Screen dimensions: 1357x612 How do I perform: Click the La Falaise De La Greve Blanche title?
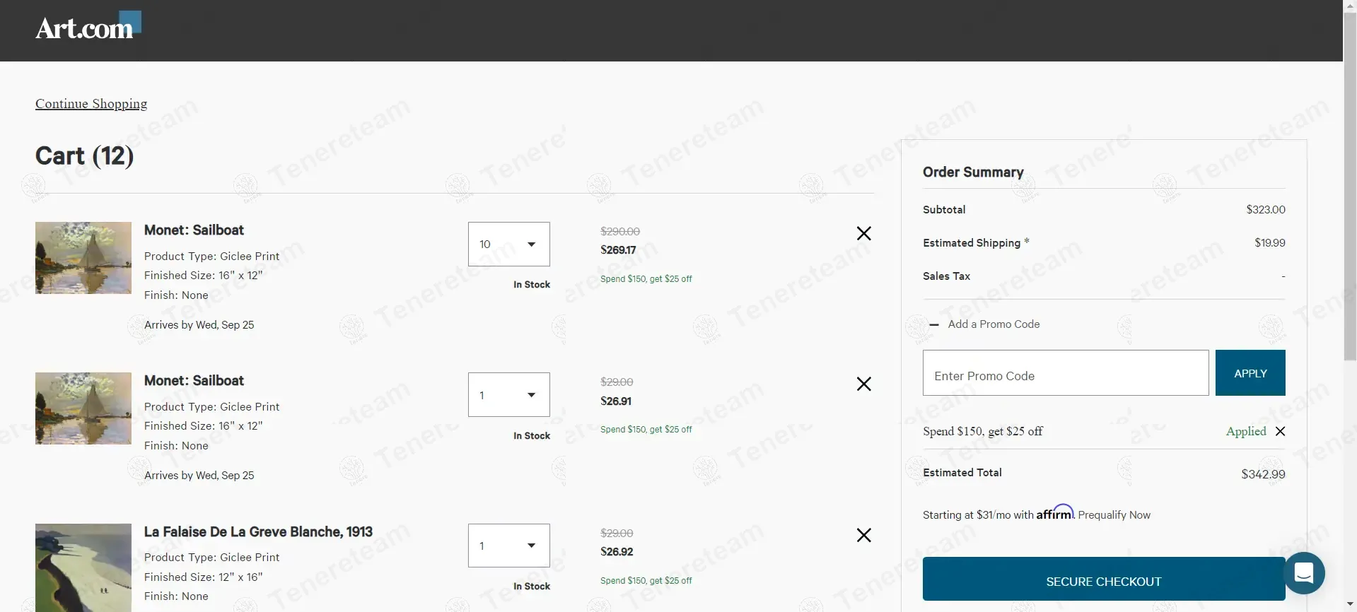coord(258,532)
